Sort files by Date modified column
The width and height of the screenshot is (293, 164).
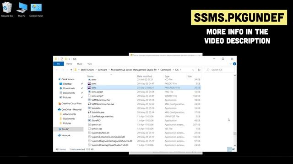[145, 76]
